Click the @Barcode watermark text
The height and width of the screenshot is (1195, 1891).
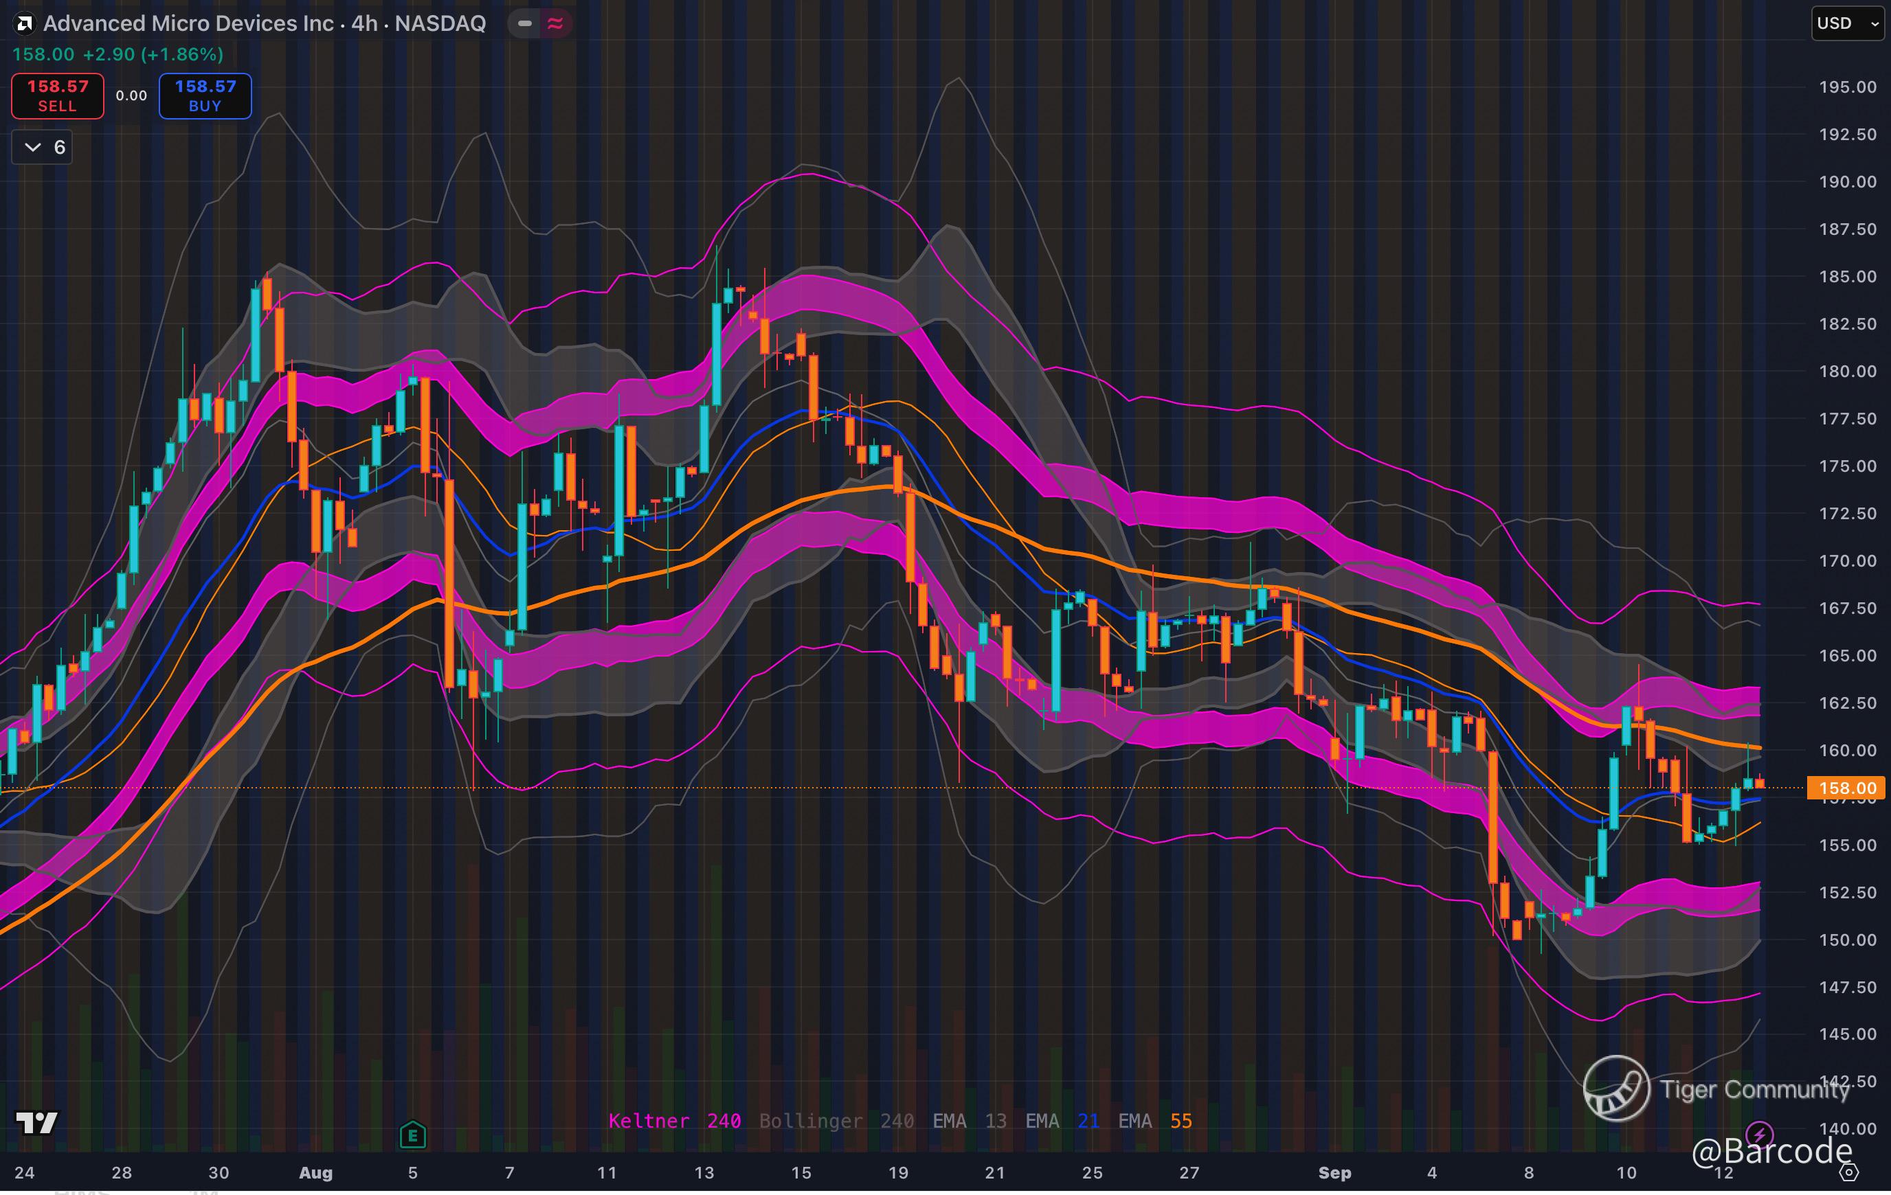(x=1771, y=1151)
